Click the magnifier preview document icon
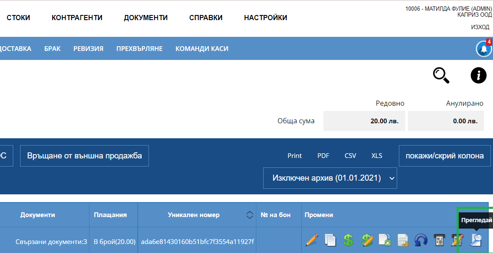The image size is (493, 253). coord(475,240)
